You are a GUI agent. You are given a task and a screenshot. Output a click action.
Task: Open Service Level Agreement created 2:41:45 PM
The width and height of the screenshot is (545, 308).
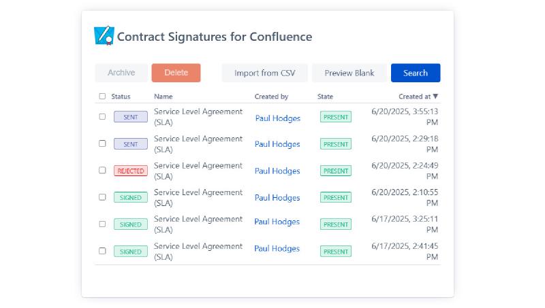pyautogui.click(x=198, y=252)
